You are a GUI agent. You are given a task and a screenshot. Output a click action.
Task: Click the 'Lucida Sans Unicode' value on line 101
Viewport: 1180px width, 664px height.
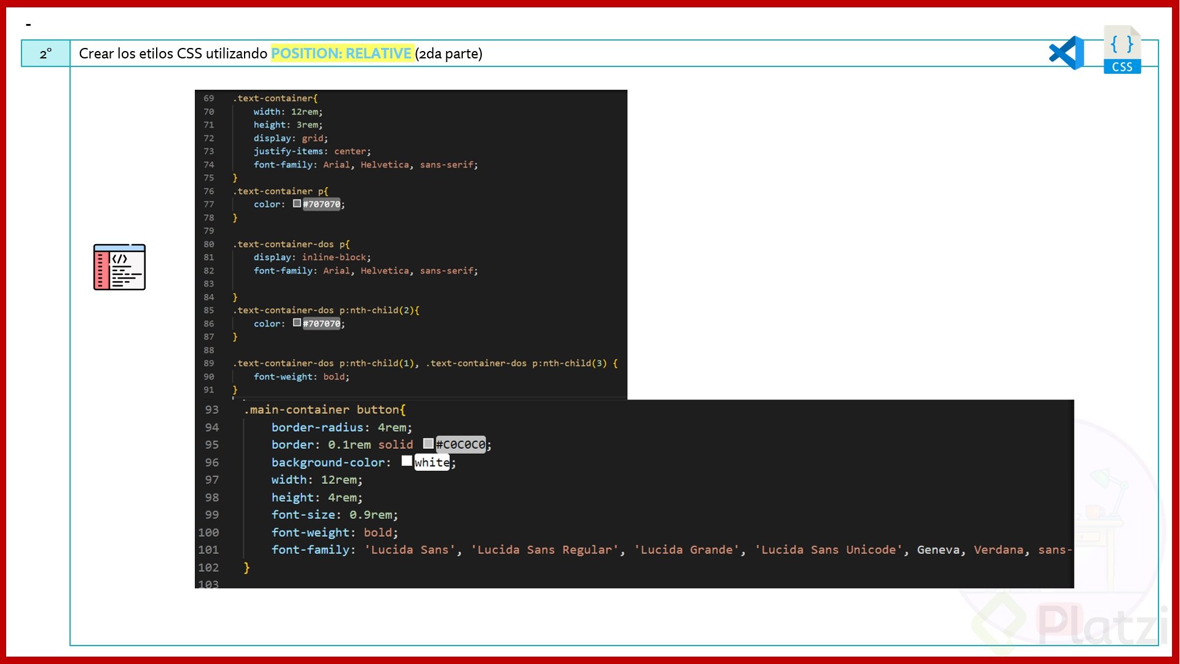[x=828, y=550]
